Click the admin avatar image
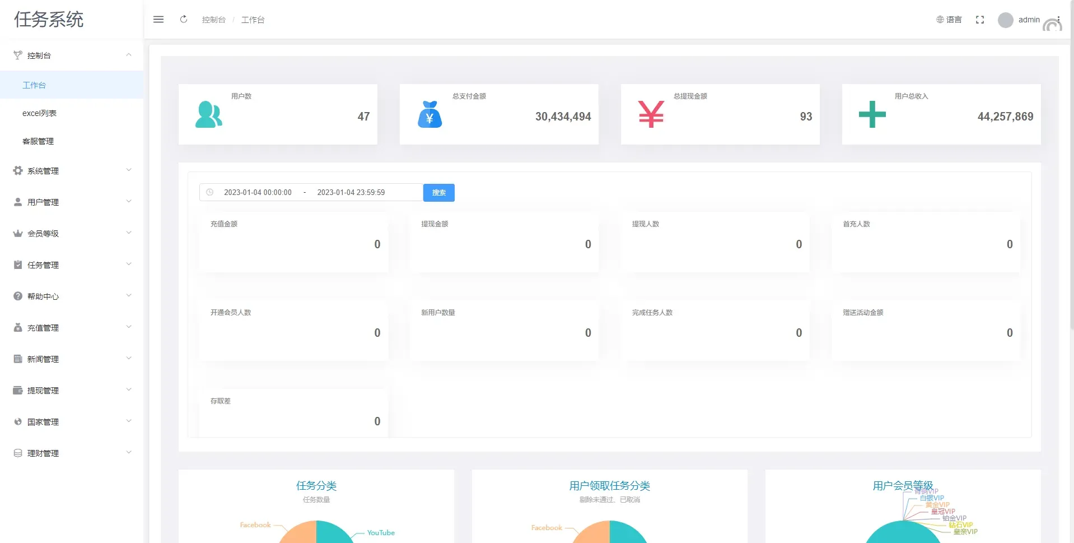1074x543 pixels. click(x=1006, y=20)
